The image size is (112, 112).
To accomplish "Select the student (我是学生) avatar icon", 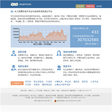I will (59, 68).
